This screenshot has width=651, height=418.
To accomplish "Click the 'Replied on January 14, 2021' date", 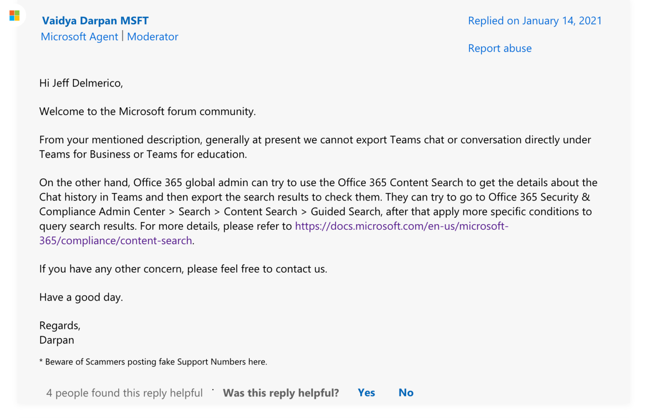I will click(x=534, y=21).
